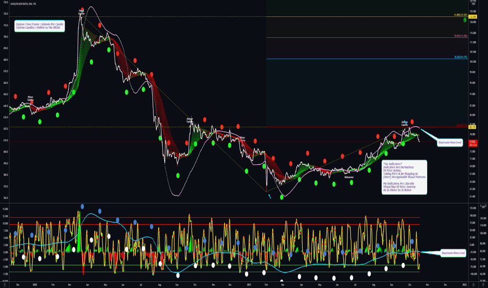Open the USD currency selector on indicator pane axis

point(483,206)
